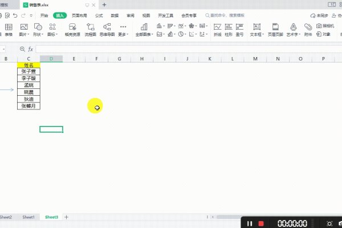342x228 pixels.
Task: Insert a table with 表格 button
Action: point(9,30)
